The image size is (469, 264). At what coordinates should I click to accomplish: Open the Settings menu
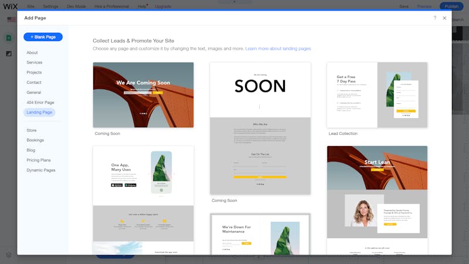point(50,6)
